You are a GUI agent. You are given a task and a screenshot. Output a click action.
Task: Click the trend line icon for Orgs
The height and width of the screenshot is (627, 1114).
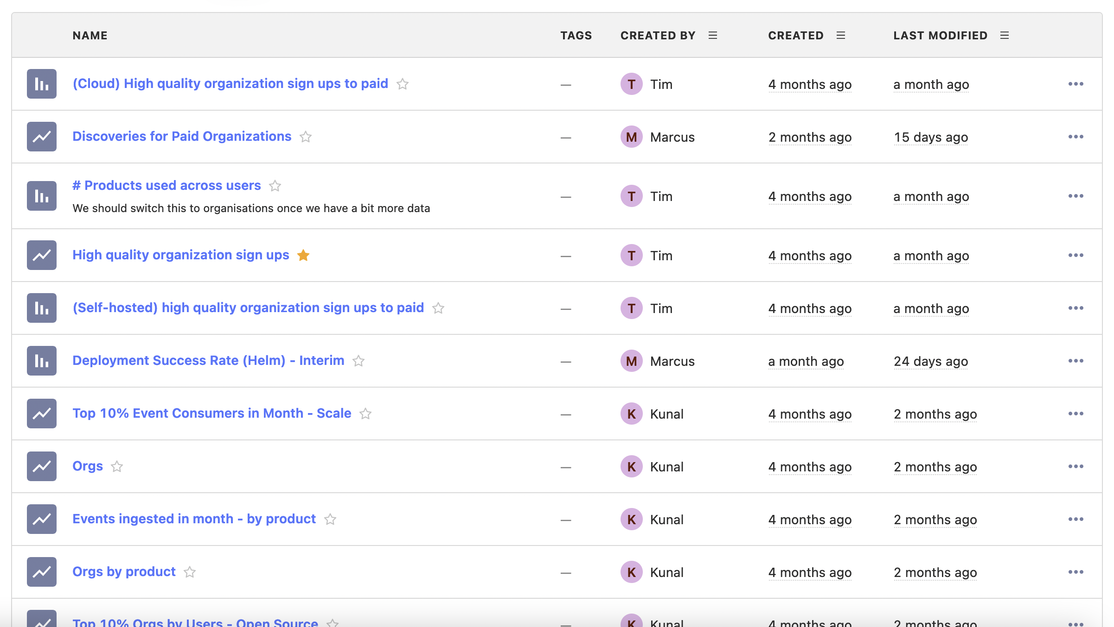point(42,466)
